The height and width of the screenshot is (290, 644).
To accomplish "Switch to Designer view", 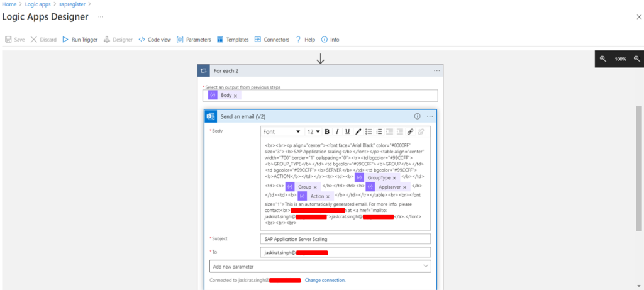I will coord(118,40).
